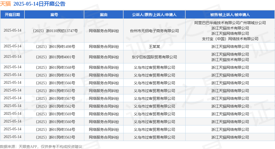
Task: Click 浙江天猫网络有限公司 in the 3567号 row
Action: [x=230, y=98]
